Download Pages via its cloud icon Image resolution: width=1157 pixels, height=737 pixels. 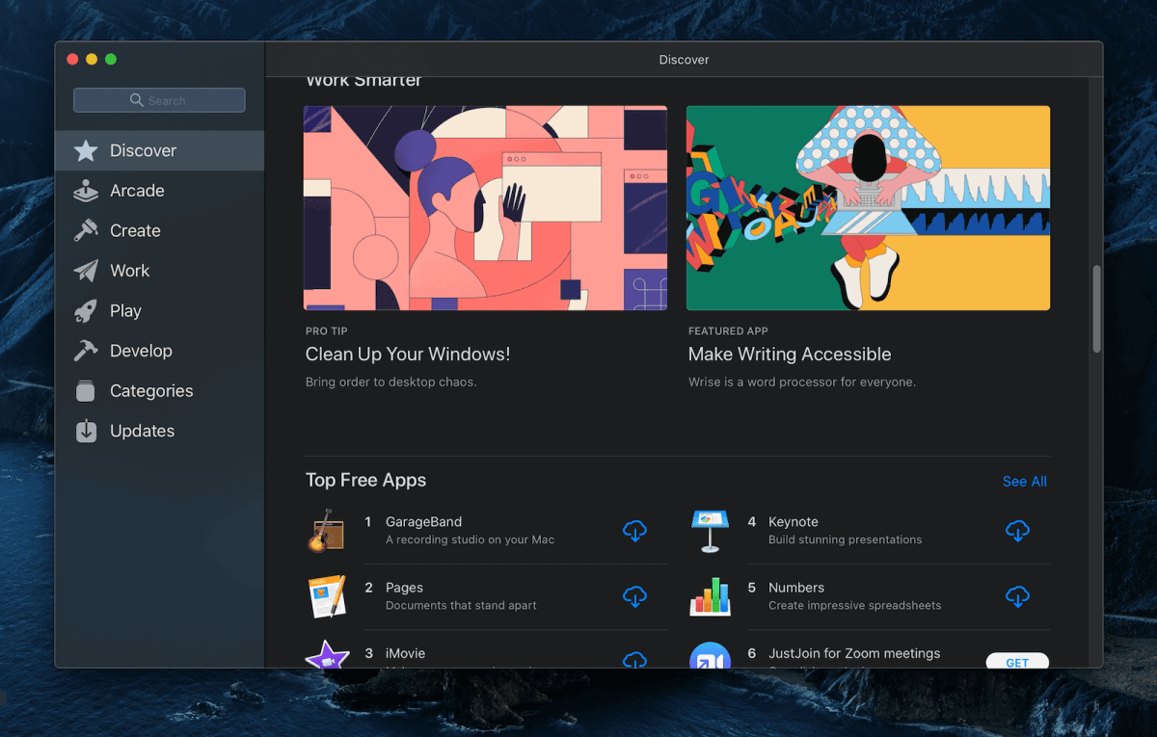[x=634, y=596]
